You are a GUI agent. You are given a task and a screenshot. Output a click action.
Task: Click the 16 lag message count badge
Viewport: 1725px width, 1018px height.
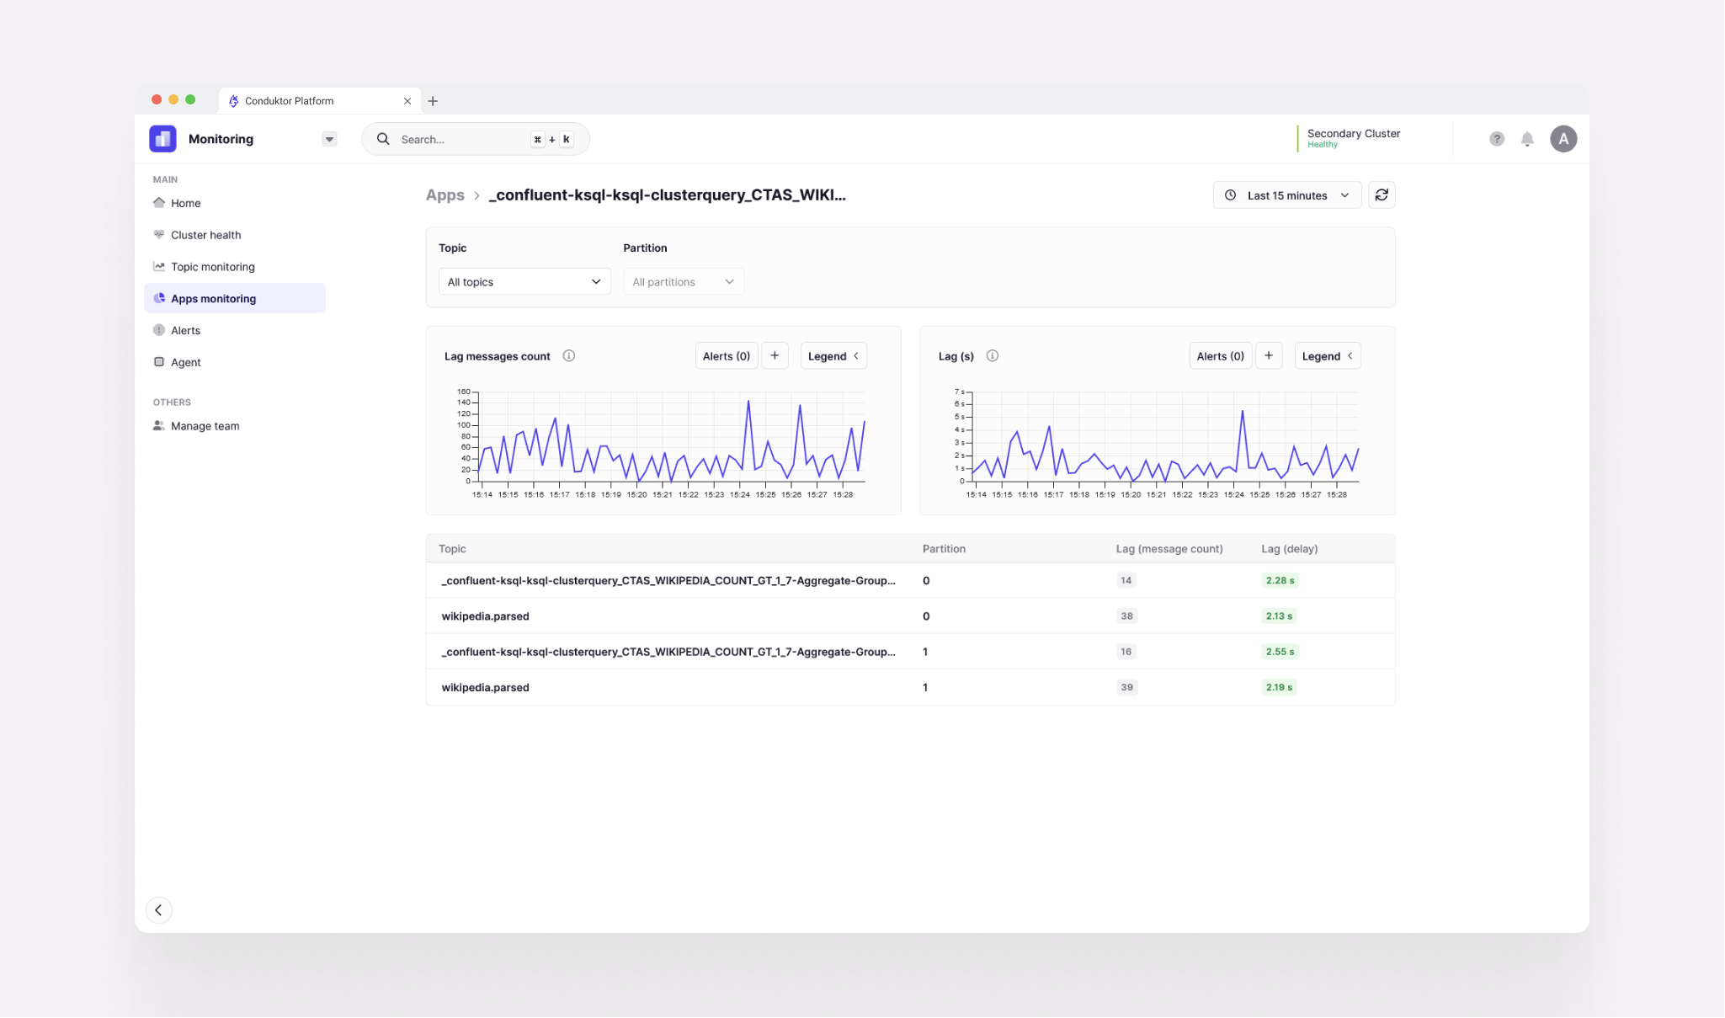click(1126, 652)
